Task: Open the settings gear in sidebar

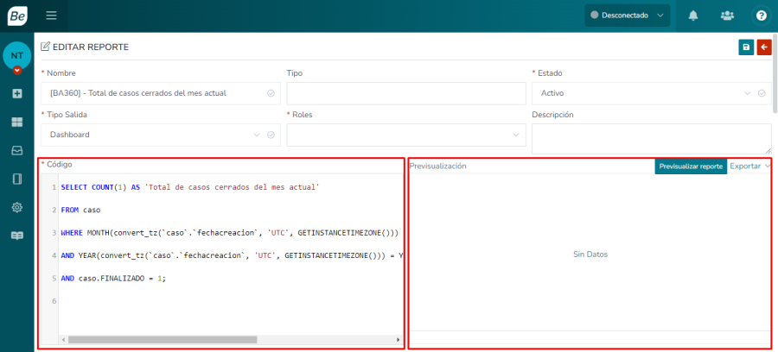Action: (x=16, y=208)
